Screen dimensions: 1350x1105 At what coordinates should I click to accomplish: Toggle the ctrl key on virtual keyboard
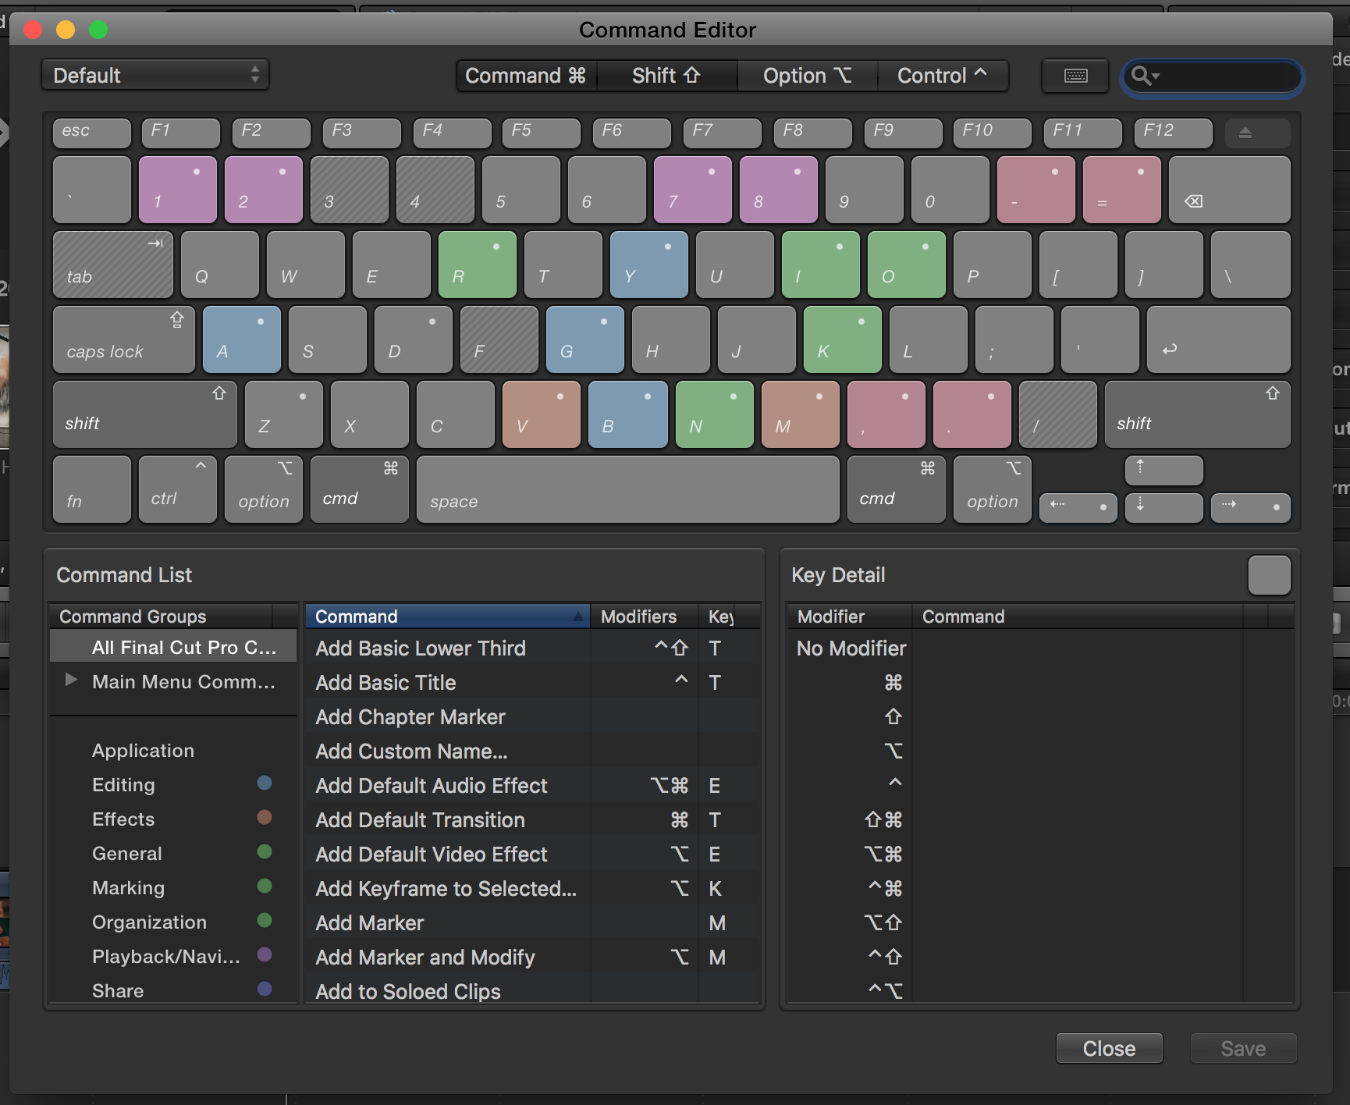click(x=177, y=489)
